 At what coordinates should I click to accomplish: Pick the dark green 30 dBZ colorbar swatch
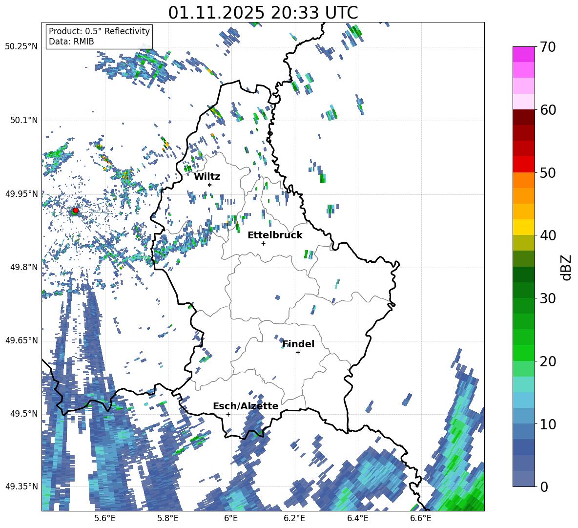[x=523, y=290]
